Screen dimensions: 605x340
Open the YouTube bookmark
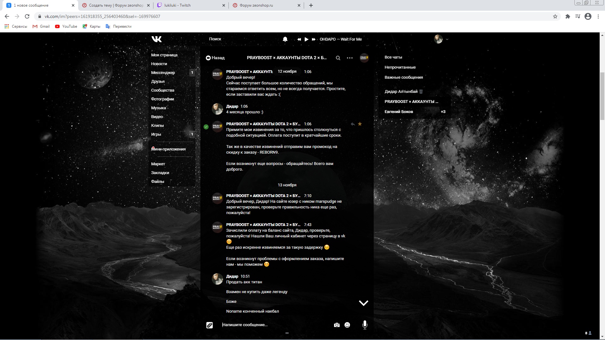point(66,26)
